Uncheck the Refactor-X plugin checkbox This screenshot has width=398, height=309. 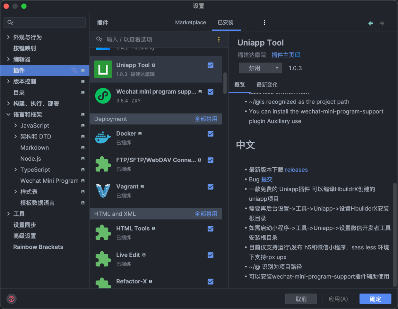(211, 281)
